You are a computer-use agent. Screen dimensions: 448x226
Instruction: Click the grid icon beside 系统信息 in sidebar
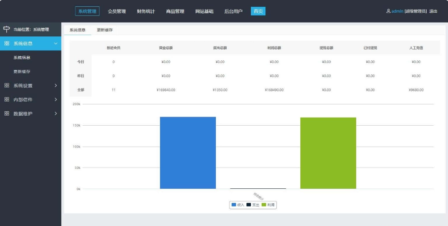click(7, 44)
